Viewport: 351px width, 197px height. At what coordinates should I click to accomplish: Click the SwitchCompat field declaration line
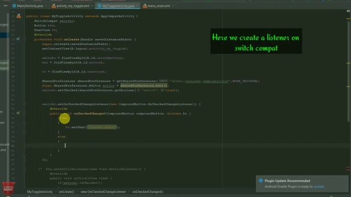(54, 21)
